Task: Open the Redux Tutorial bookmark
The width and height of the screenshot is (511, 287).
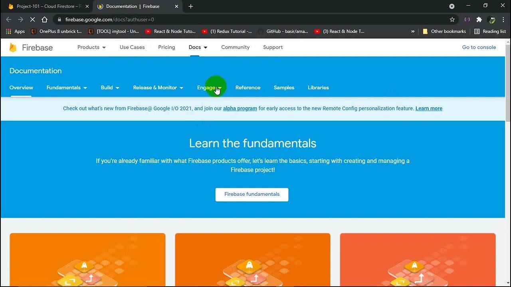Action: coord(227,31)
